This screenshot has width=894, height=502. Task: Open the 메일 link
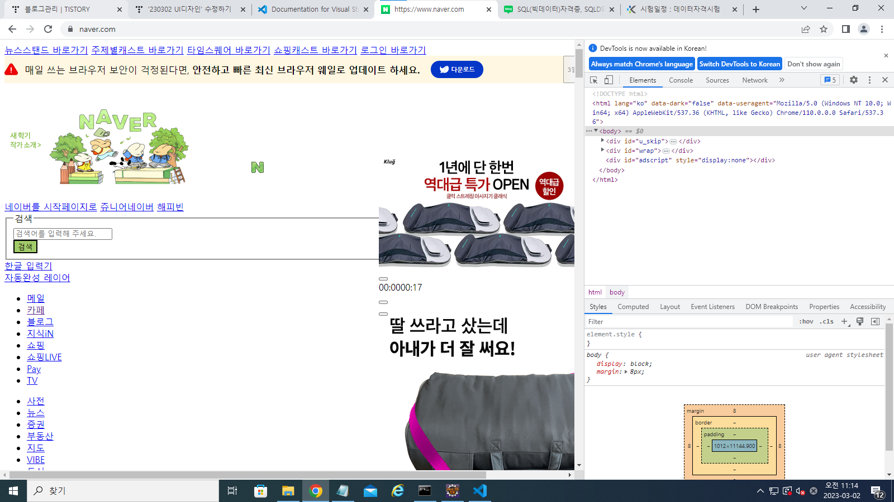(x=36, y=298)
